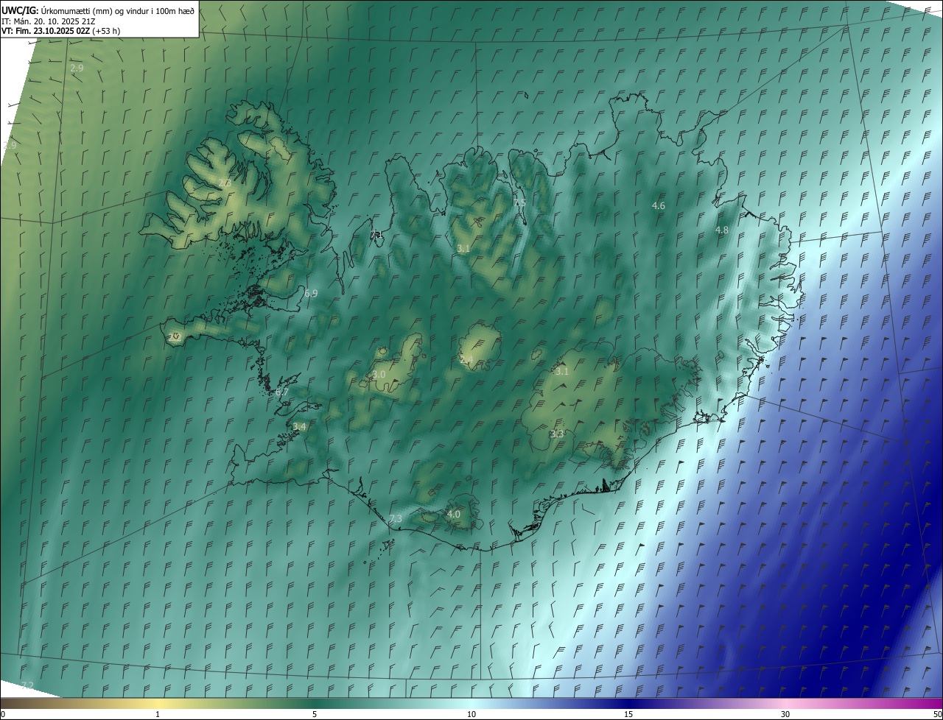Click the 4.8 value label on the map
Image resolution: width=943 pixels, height=720 pixels.
point(722,230)
